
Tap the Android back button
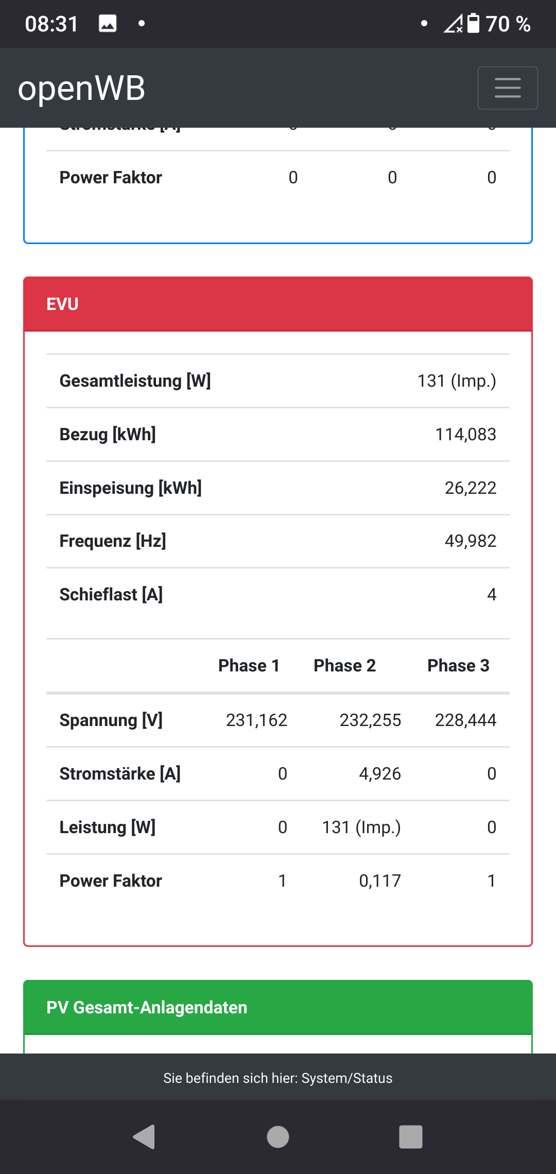pyautogui.click(x=144, y=1136)
